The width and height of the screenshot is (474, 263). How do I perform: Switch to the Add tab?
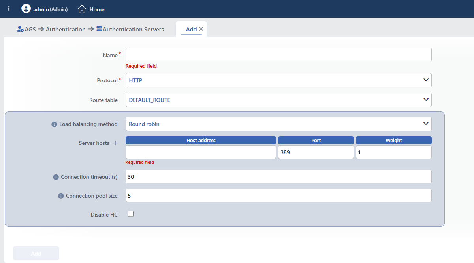coord(191,29)
